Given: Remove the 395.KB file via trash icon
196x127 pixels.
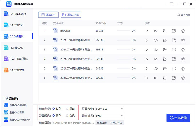Looking at the screenshot, I should pyautogui.click(x=183, y=50).
